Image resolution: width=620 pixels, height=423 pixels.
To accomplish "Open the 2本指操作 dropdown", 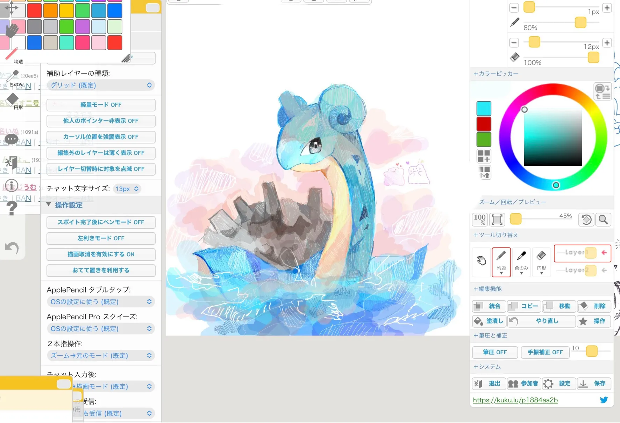I will click(x=101, y=355).
